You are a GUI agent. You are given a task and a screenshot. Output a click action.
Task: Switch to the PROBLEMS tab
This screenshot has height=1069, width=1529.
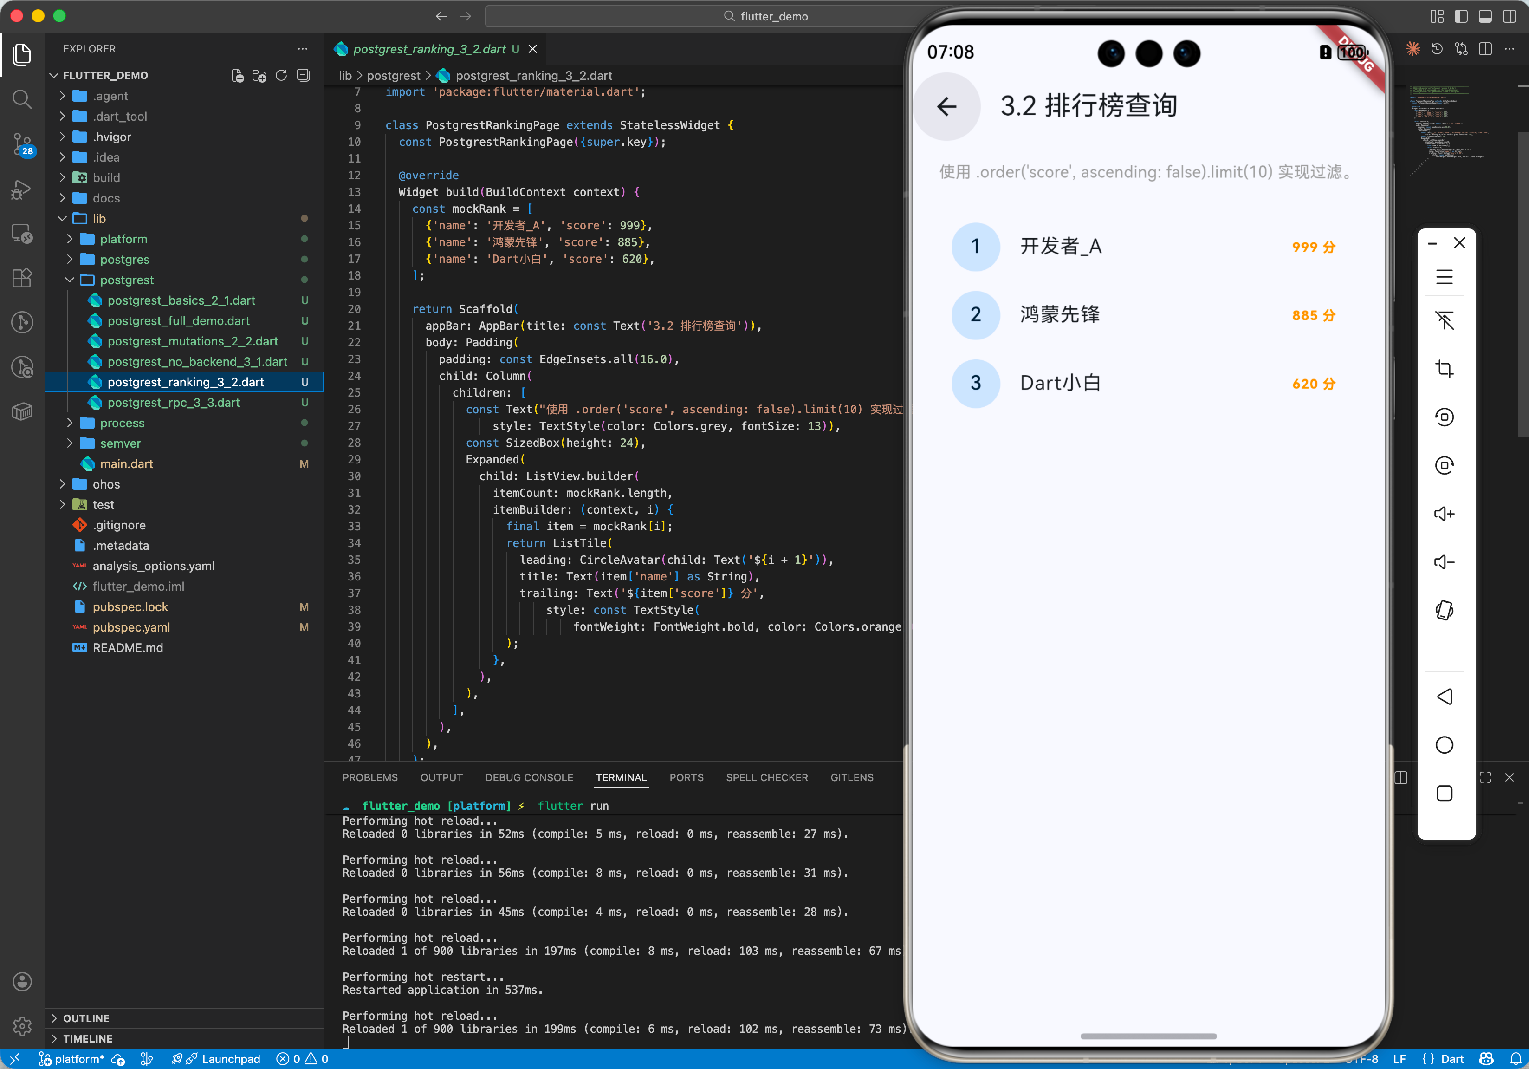[369, 777]
